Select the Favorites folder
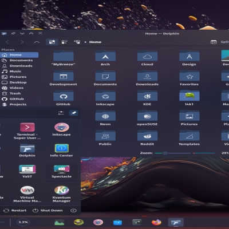The image size is (229, 229). tap(189, 78)
